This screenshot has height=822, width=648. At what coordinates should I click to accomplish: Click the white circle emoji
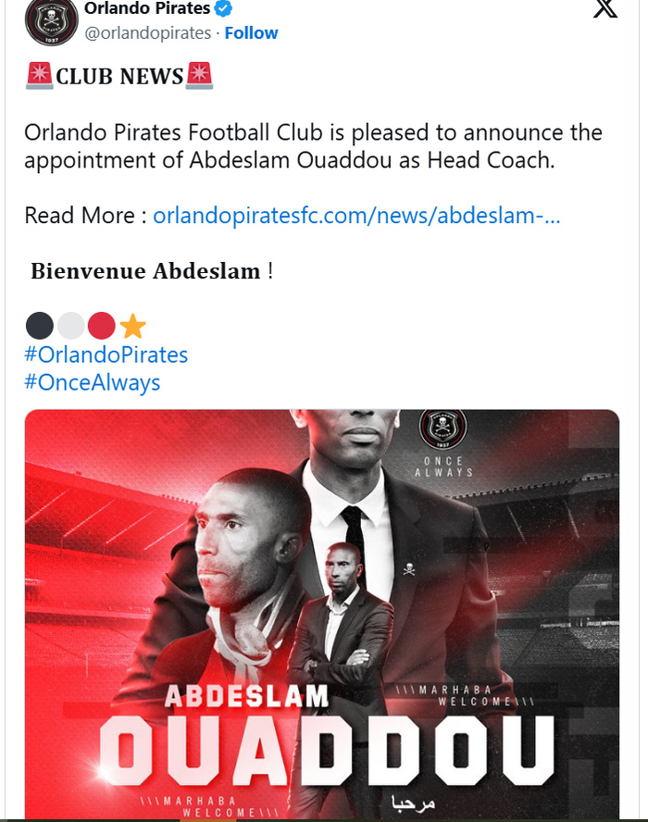tap(69, 326)
